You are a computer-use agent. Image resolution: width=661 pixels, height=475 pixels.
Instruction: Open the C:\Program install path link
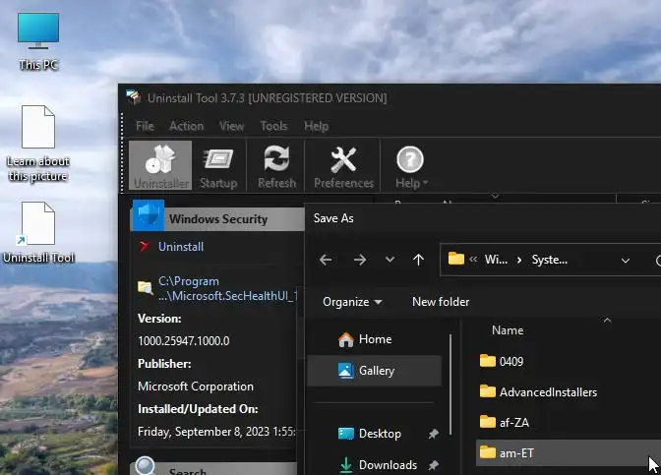point(227,288)
